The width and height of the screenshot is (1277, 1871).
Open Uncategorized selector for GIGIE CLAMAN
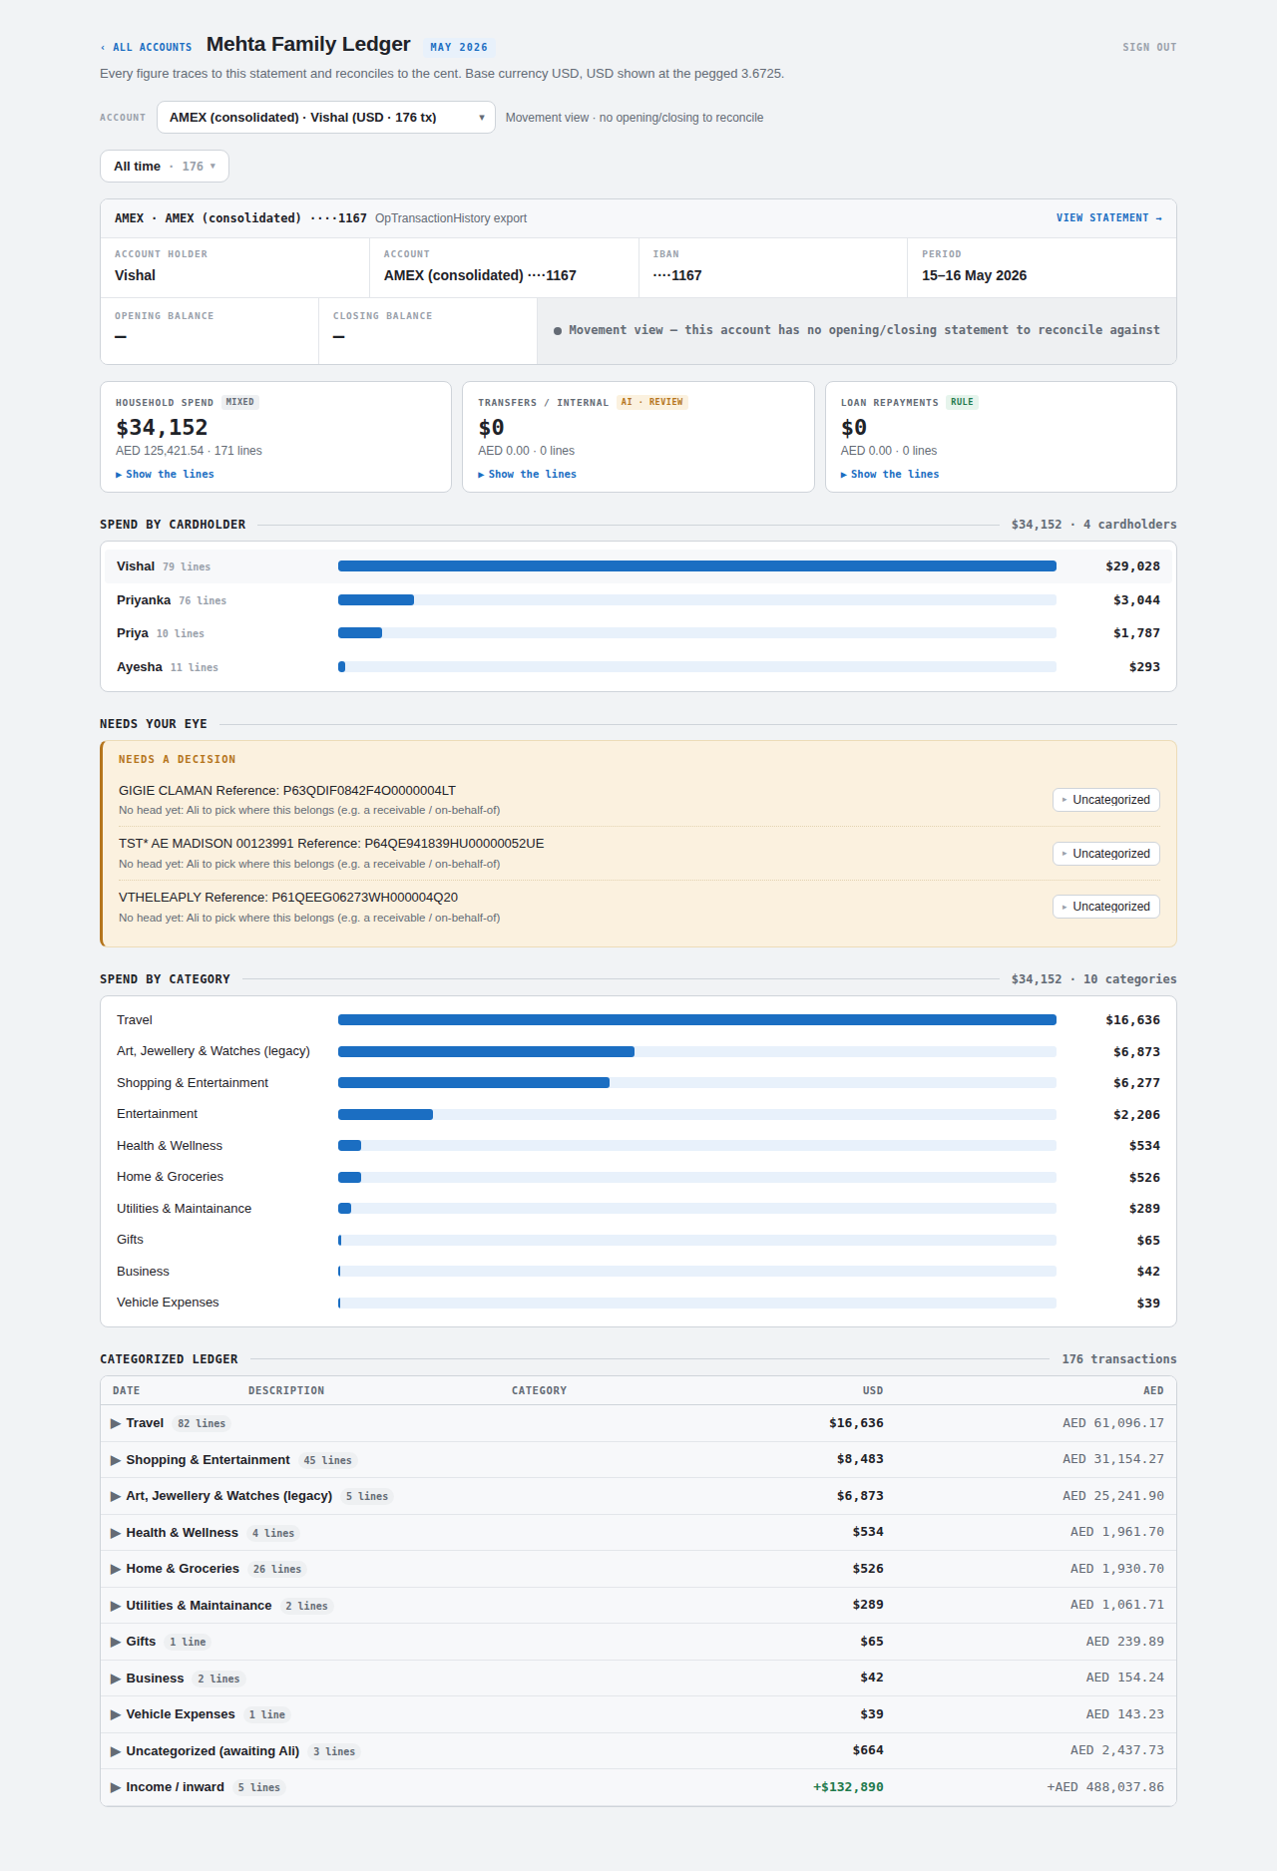pos(1105,800)
